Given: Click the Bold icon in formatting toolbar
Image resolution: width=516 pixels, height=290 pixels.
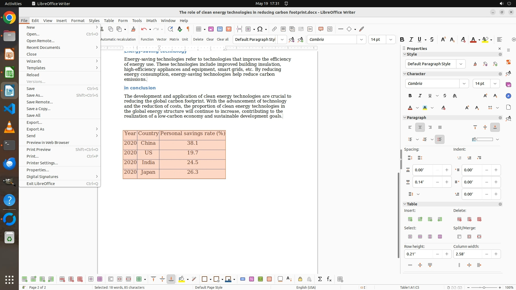Looking at the screenshot, I should point(402,39).
